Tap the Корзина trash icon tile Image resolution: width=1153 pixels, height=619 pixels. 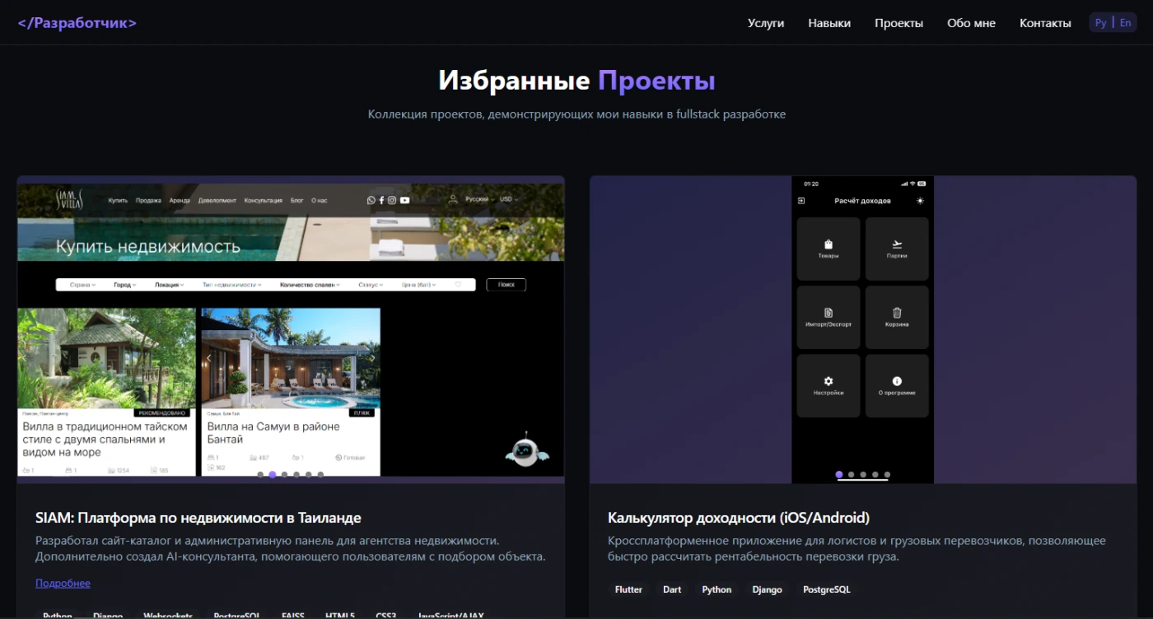coord(897,317)
